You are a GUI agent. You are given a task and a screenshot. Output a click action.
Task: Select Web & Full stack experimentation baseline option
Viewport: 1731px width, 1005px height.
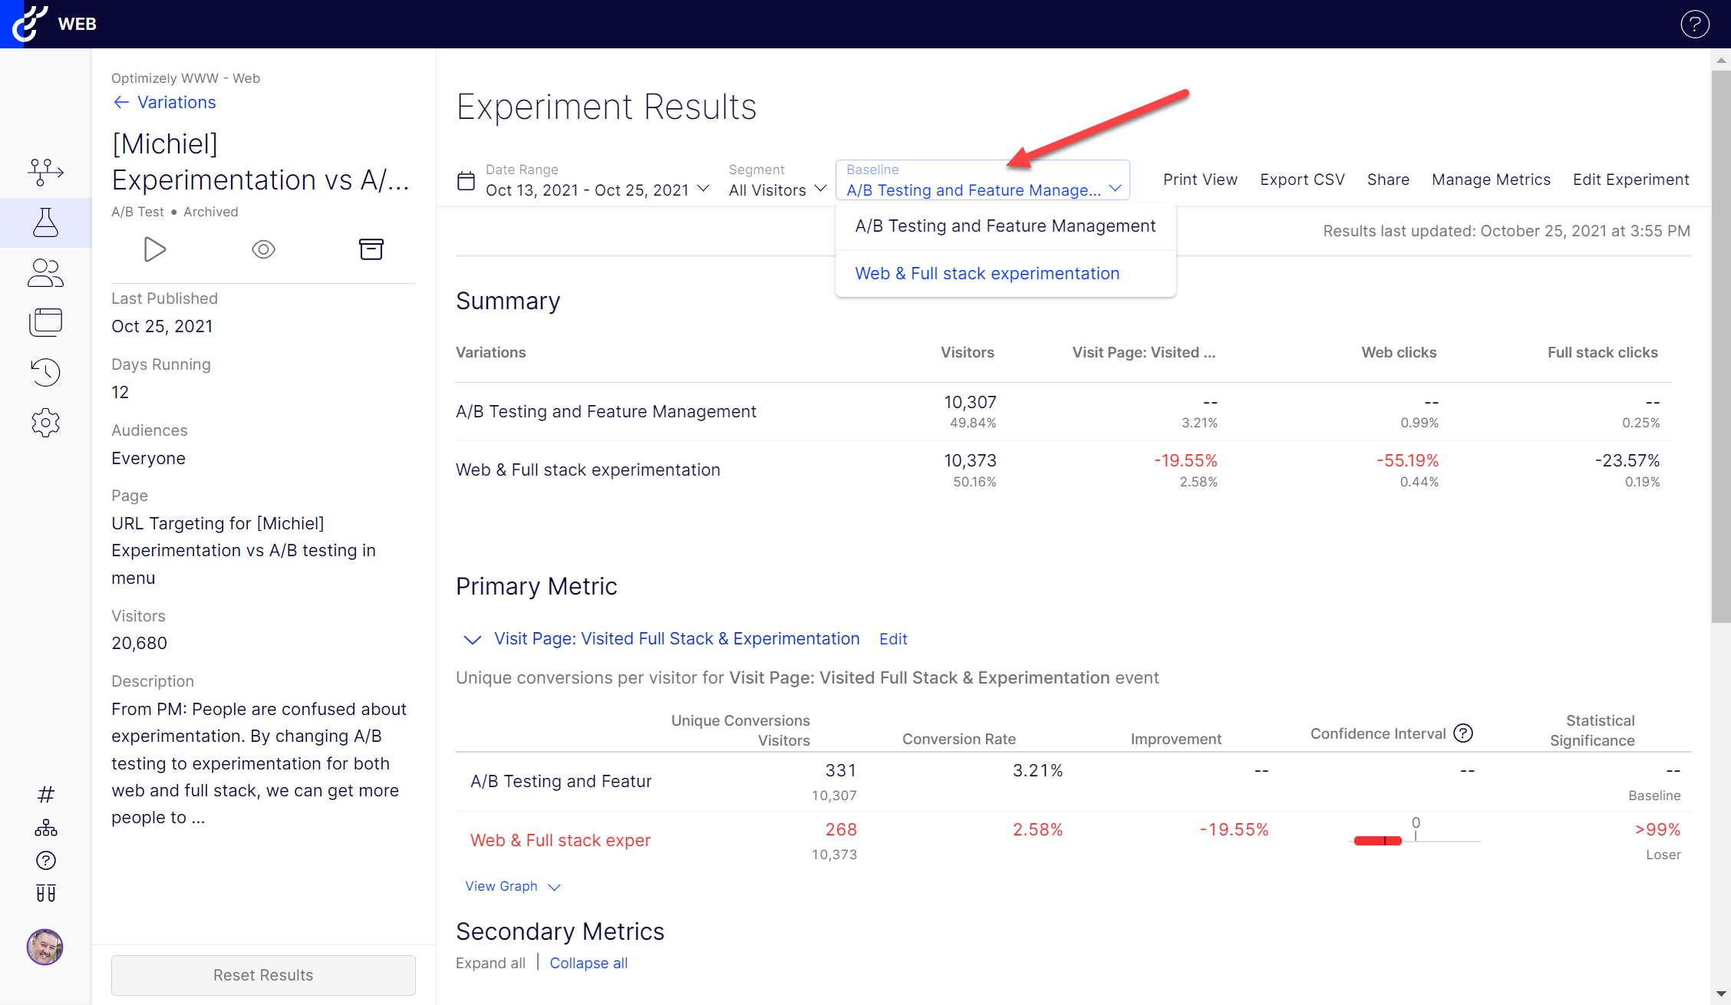click(x=1005, y=273)
